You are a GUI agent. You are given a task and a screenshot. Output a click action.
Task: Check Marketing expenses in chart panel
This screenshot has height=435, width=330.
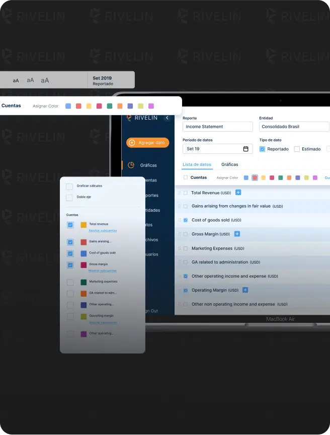point(70,282)
